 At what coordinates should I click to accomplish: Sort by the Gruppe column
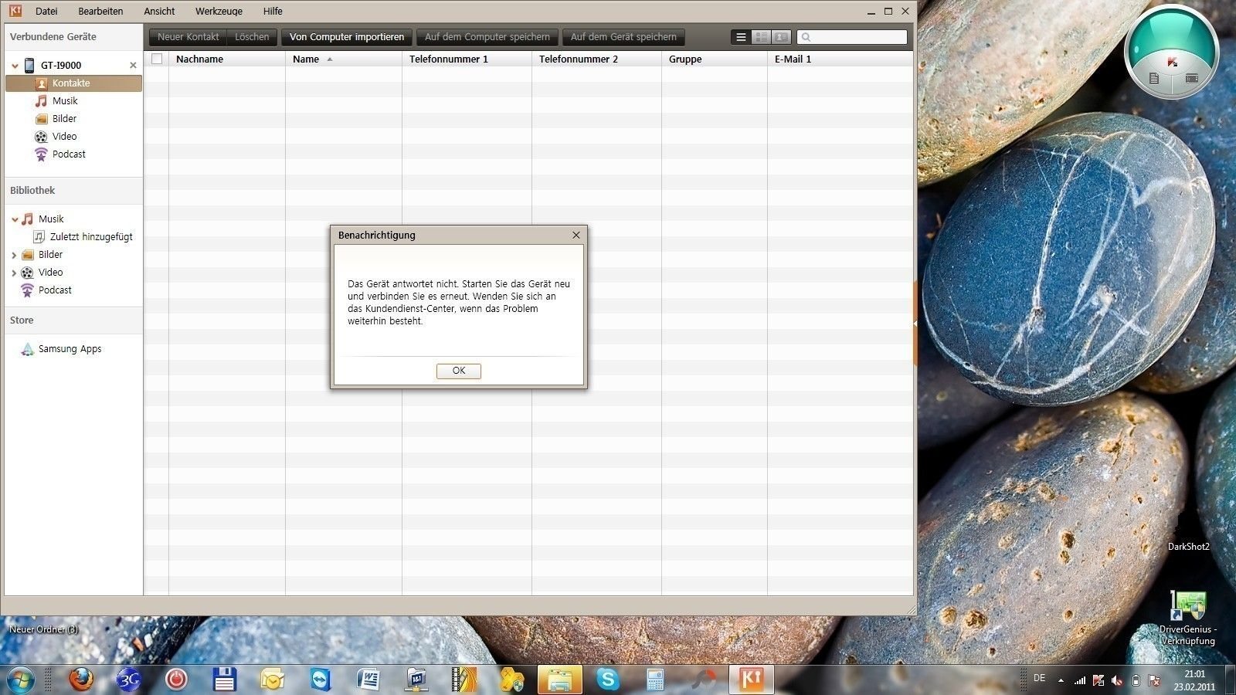[685, 59]
